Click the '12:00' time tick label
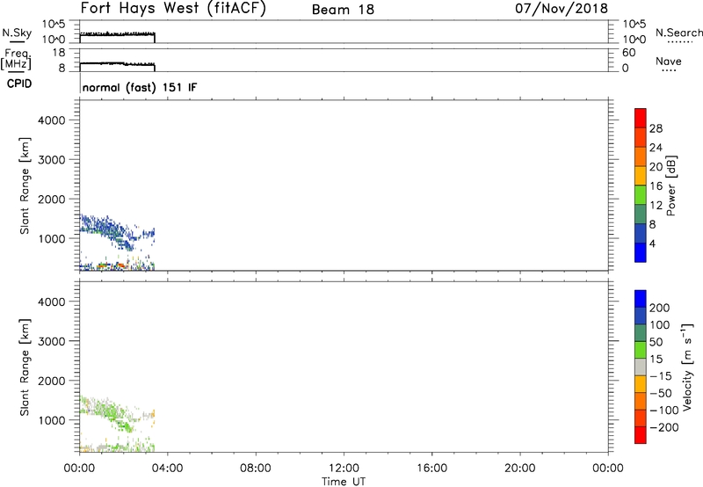 [344, 469]
